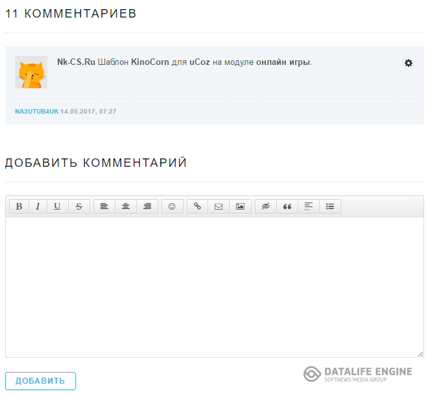Insert a quote block icon
428x394 pixels.
(287, 206)
